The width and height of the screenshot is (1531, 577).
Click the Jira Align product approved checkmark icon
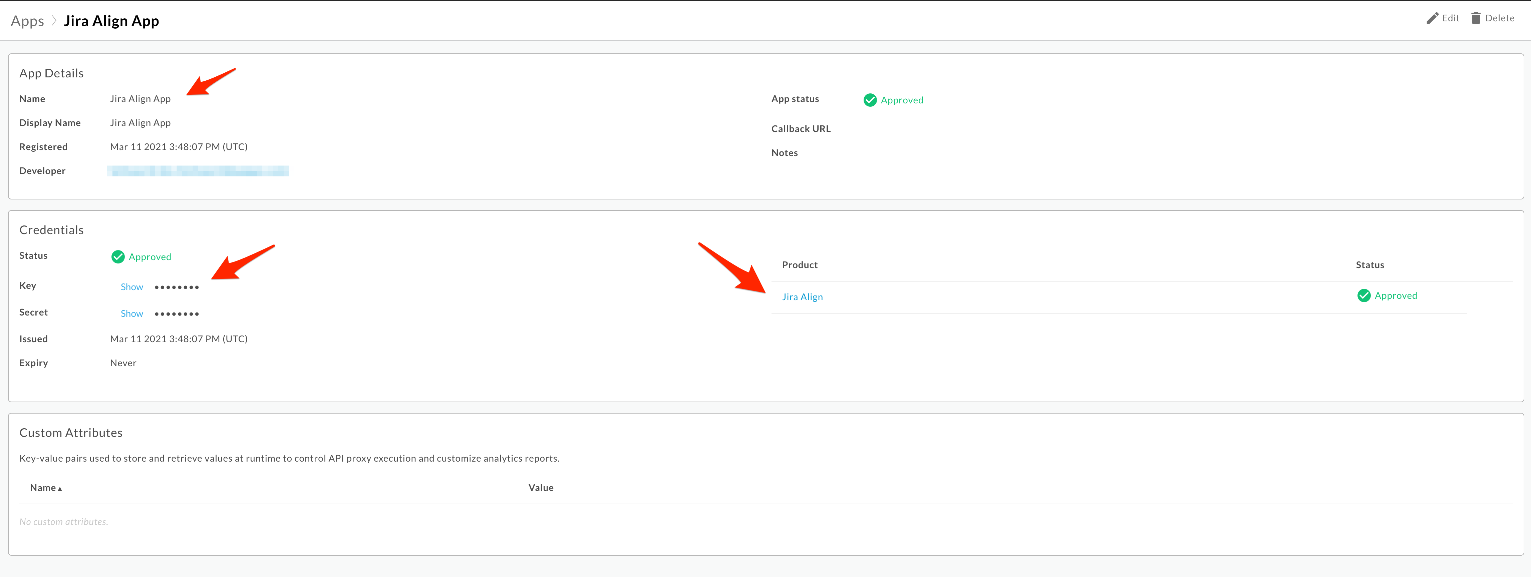1363,295
